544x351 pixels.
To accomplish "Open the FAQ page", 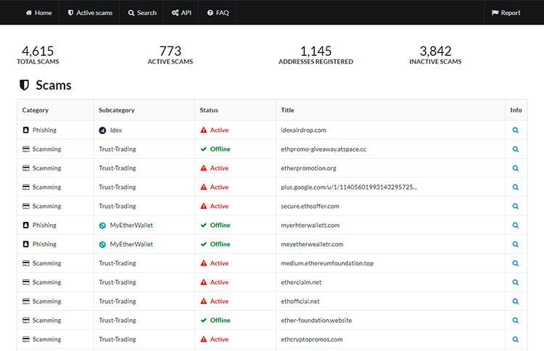I will tap(218, 13).
